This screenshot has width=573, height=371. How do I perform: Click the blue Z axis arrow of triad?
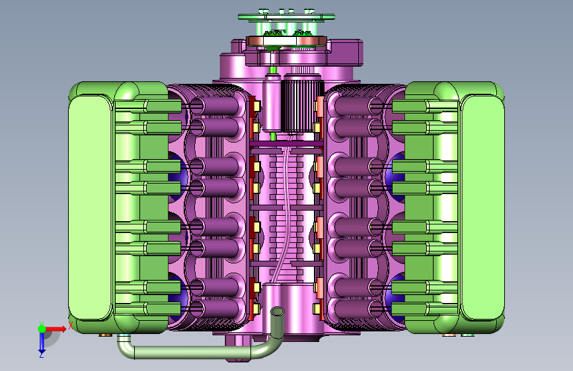(42, 343)
